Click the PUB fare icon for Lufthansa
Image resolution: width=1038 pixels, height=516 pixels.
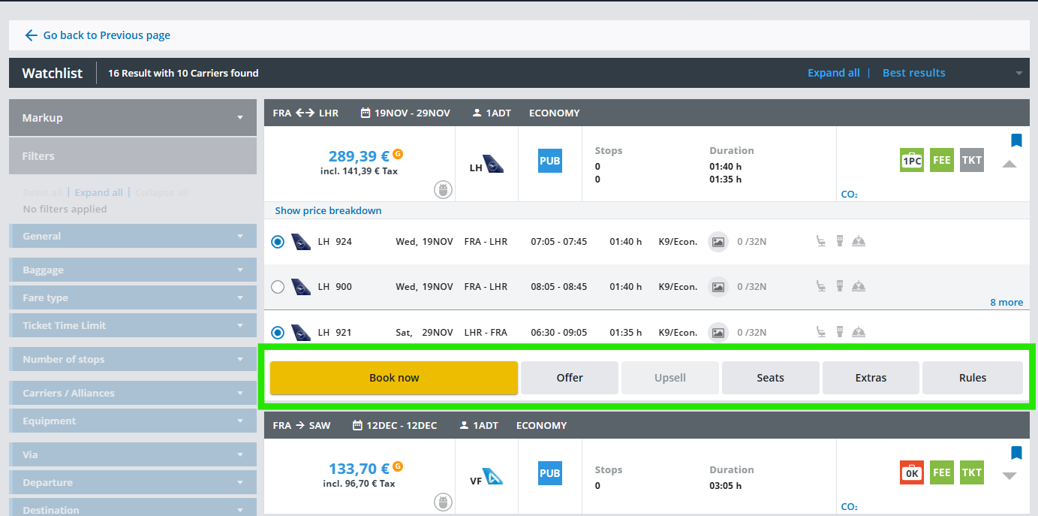(x=549, y=161)
